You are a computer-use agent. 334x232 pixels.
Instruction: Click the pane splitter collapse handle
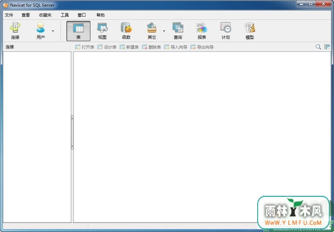coord(72,132)
